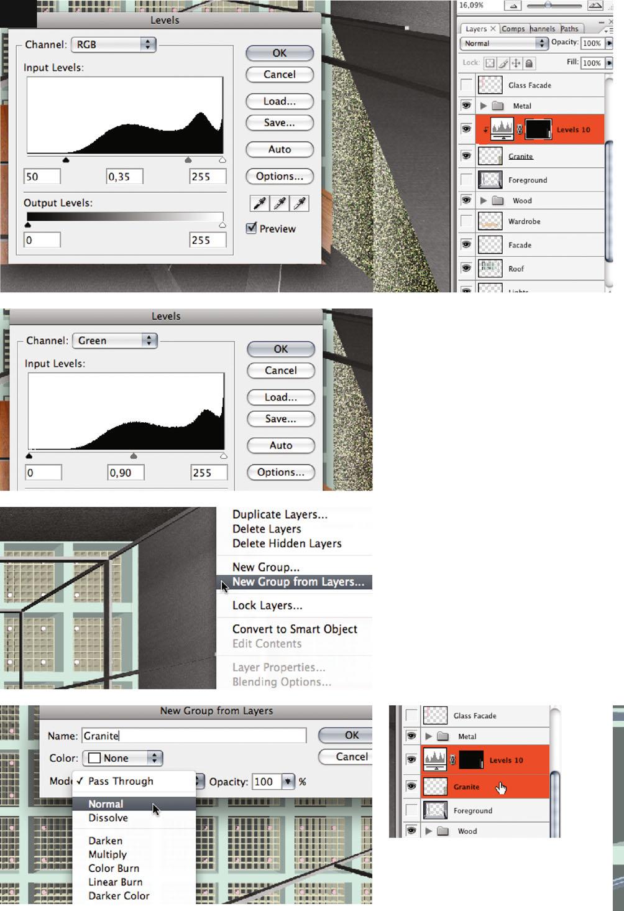Click Auto in the RGB Levels dialog

pyautogui.click(x=280, y=149)
